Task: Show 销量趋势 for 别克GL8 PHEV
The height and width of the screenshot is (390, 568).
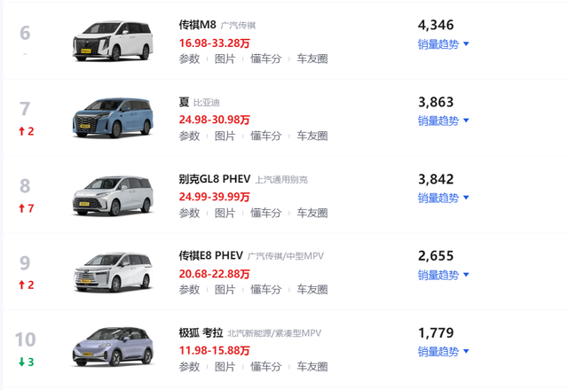Action: [x=443, y=198]
